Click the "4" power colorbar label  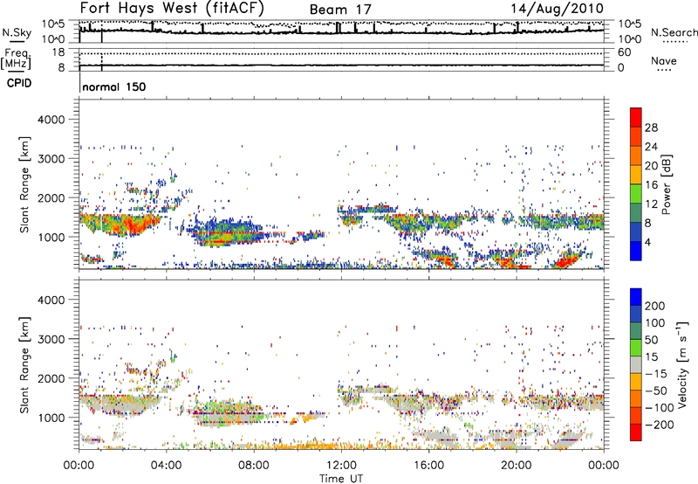(648, 243)
